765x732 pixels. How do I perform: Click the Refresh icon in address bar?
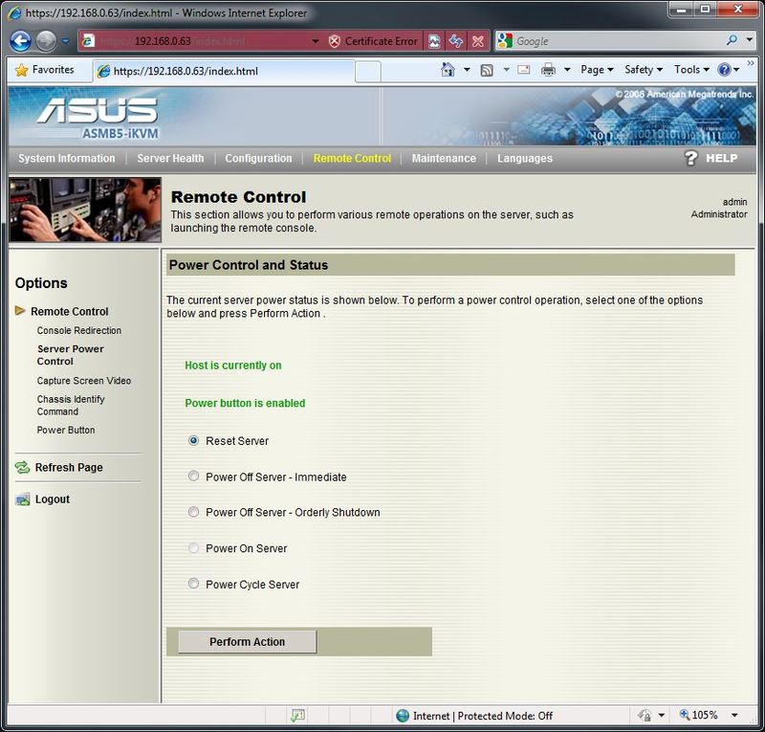pos(456,41)
